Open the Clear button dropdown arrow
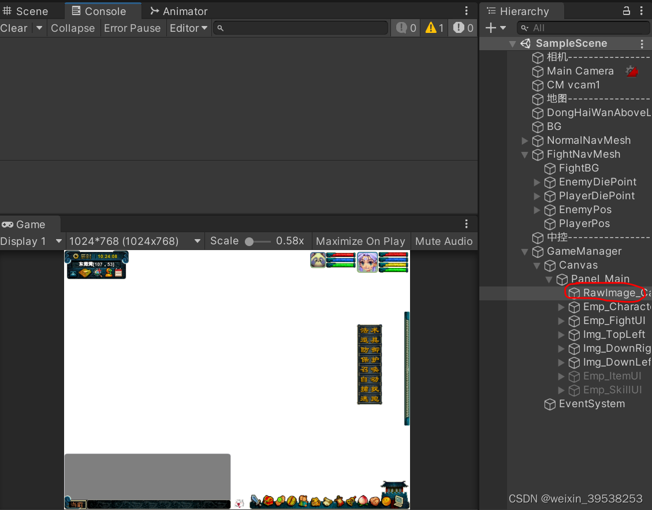This screenshot has height=510, width=652. click(39, 28)
